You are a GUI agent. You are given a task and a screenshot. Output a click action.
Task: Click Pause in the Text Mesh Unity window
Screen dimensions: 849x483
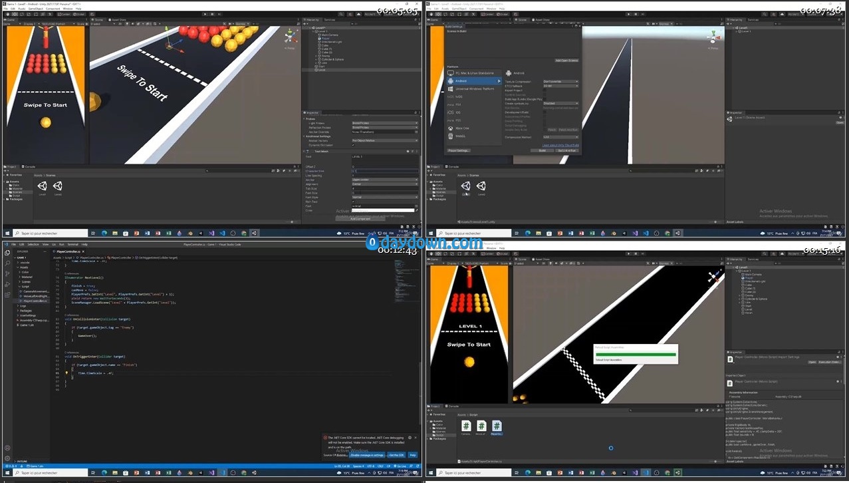[x=211, y=13]
